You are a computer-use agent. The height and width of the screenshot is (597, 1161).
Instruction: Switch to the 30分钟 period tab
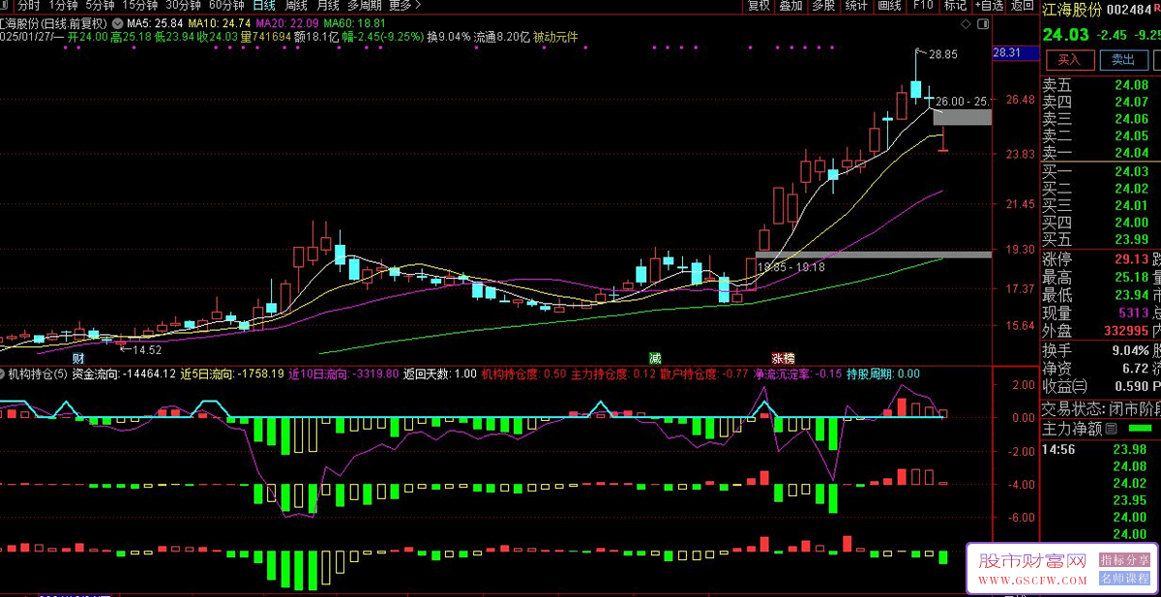pyautogui.click(x=183, y=6)
